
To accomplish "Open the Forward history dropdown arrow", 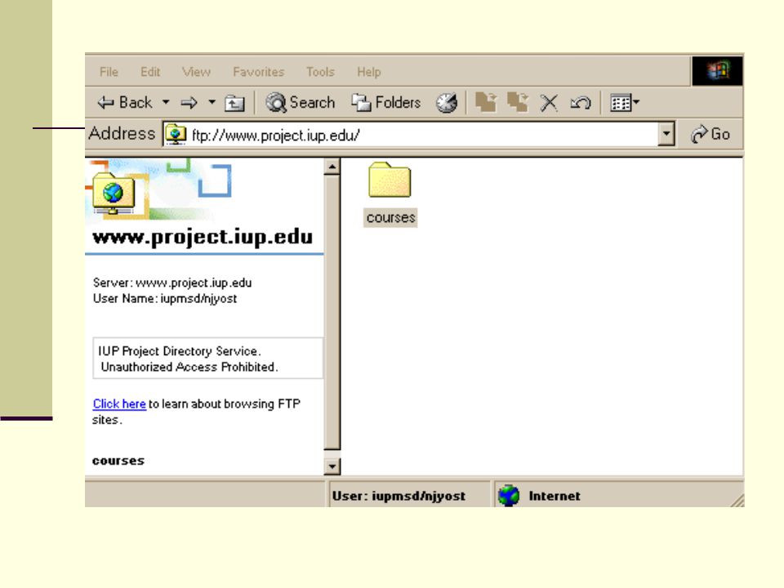I will [x=212, y=103].
